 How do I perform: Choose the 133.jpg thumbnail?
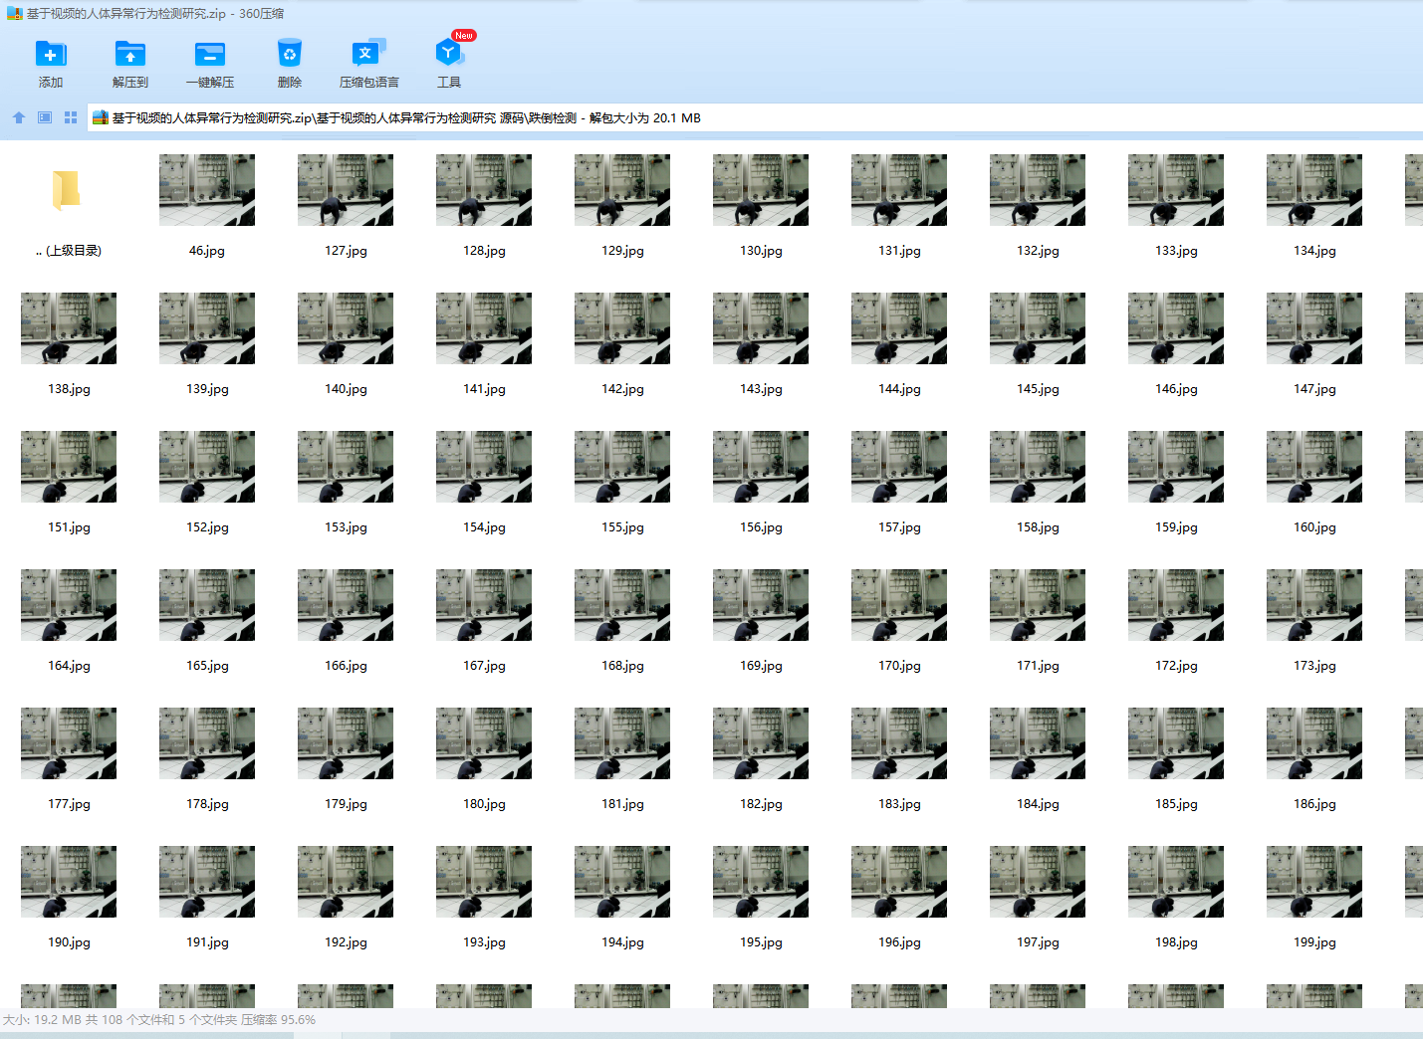1176,190
